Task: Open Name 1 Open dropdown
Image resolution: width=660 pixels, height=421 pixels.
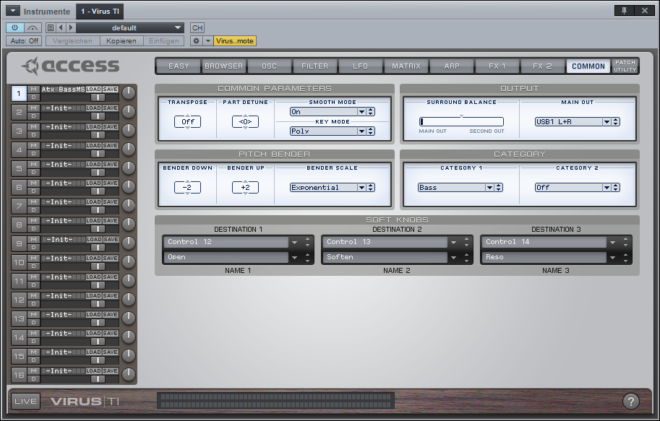Action: (294, 257)
